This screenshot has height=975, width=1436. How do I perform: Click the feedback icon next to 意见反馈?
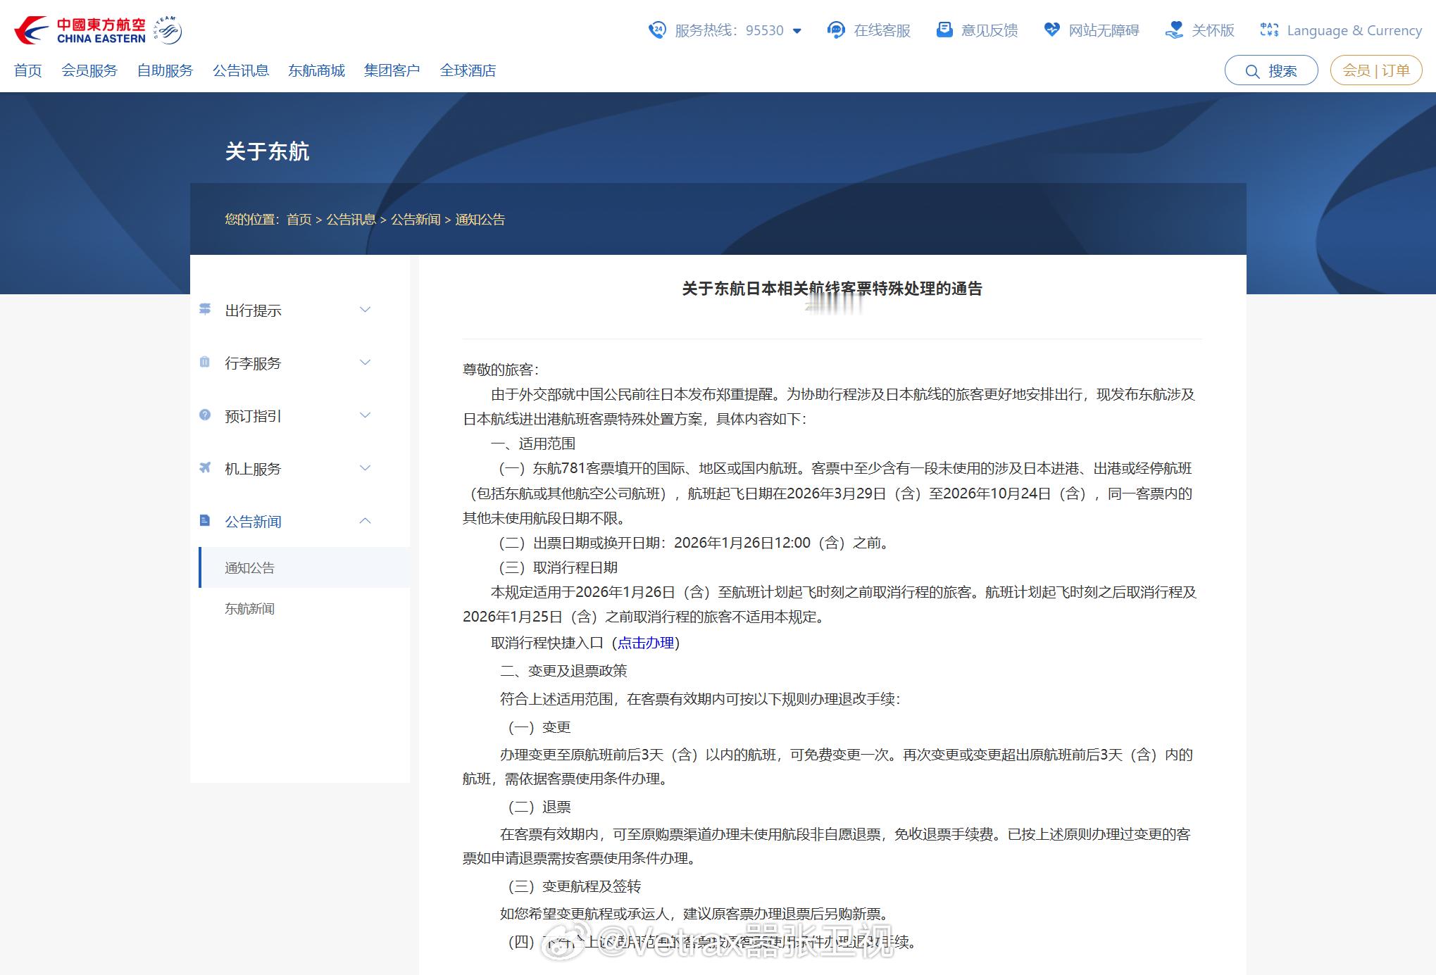click(x=944, y=30)
